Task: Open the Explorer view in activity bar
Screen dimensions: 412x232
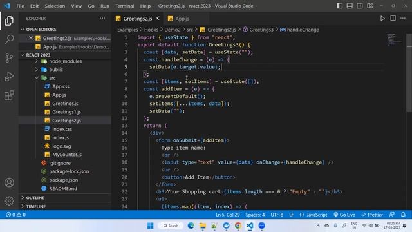Action: 9,21
